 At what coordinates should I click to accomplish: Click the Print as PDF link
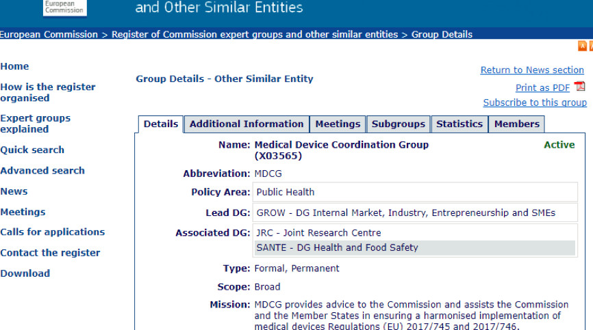click(x=542, y=87)
